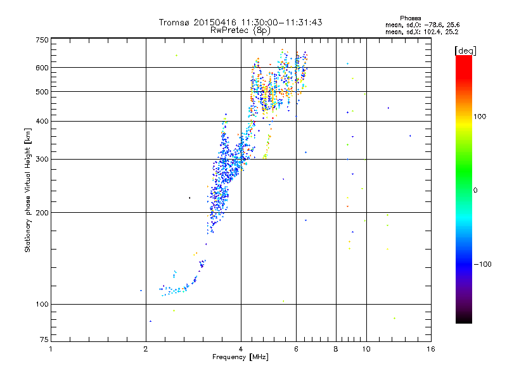Image resolution: width=507 pixels, height=380 pixels.
Task: Click the '100' colorbar tick label
Action: tap(480, 117)
